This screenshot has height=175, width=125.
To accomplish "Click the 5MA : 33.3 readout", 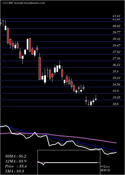I will (x=14, y=171).
